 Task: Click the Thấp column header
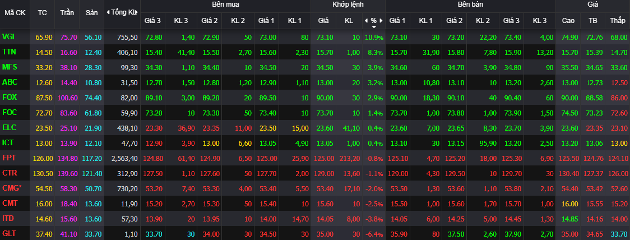pyautogui.click(x=617, y=21)
